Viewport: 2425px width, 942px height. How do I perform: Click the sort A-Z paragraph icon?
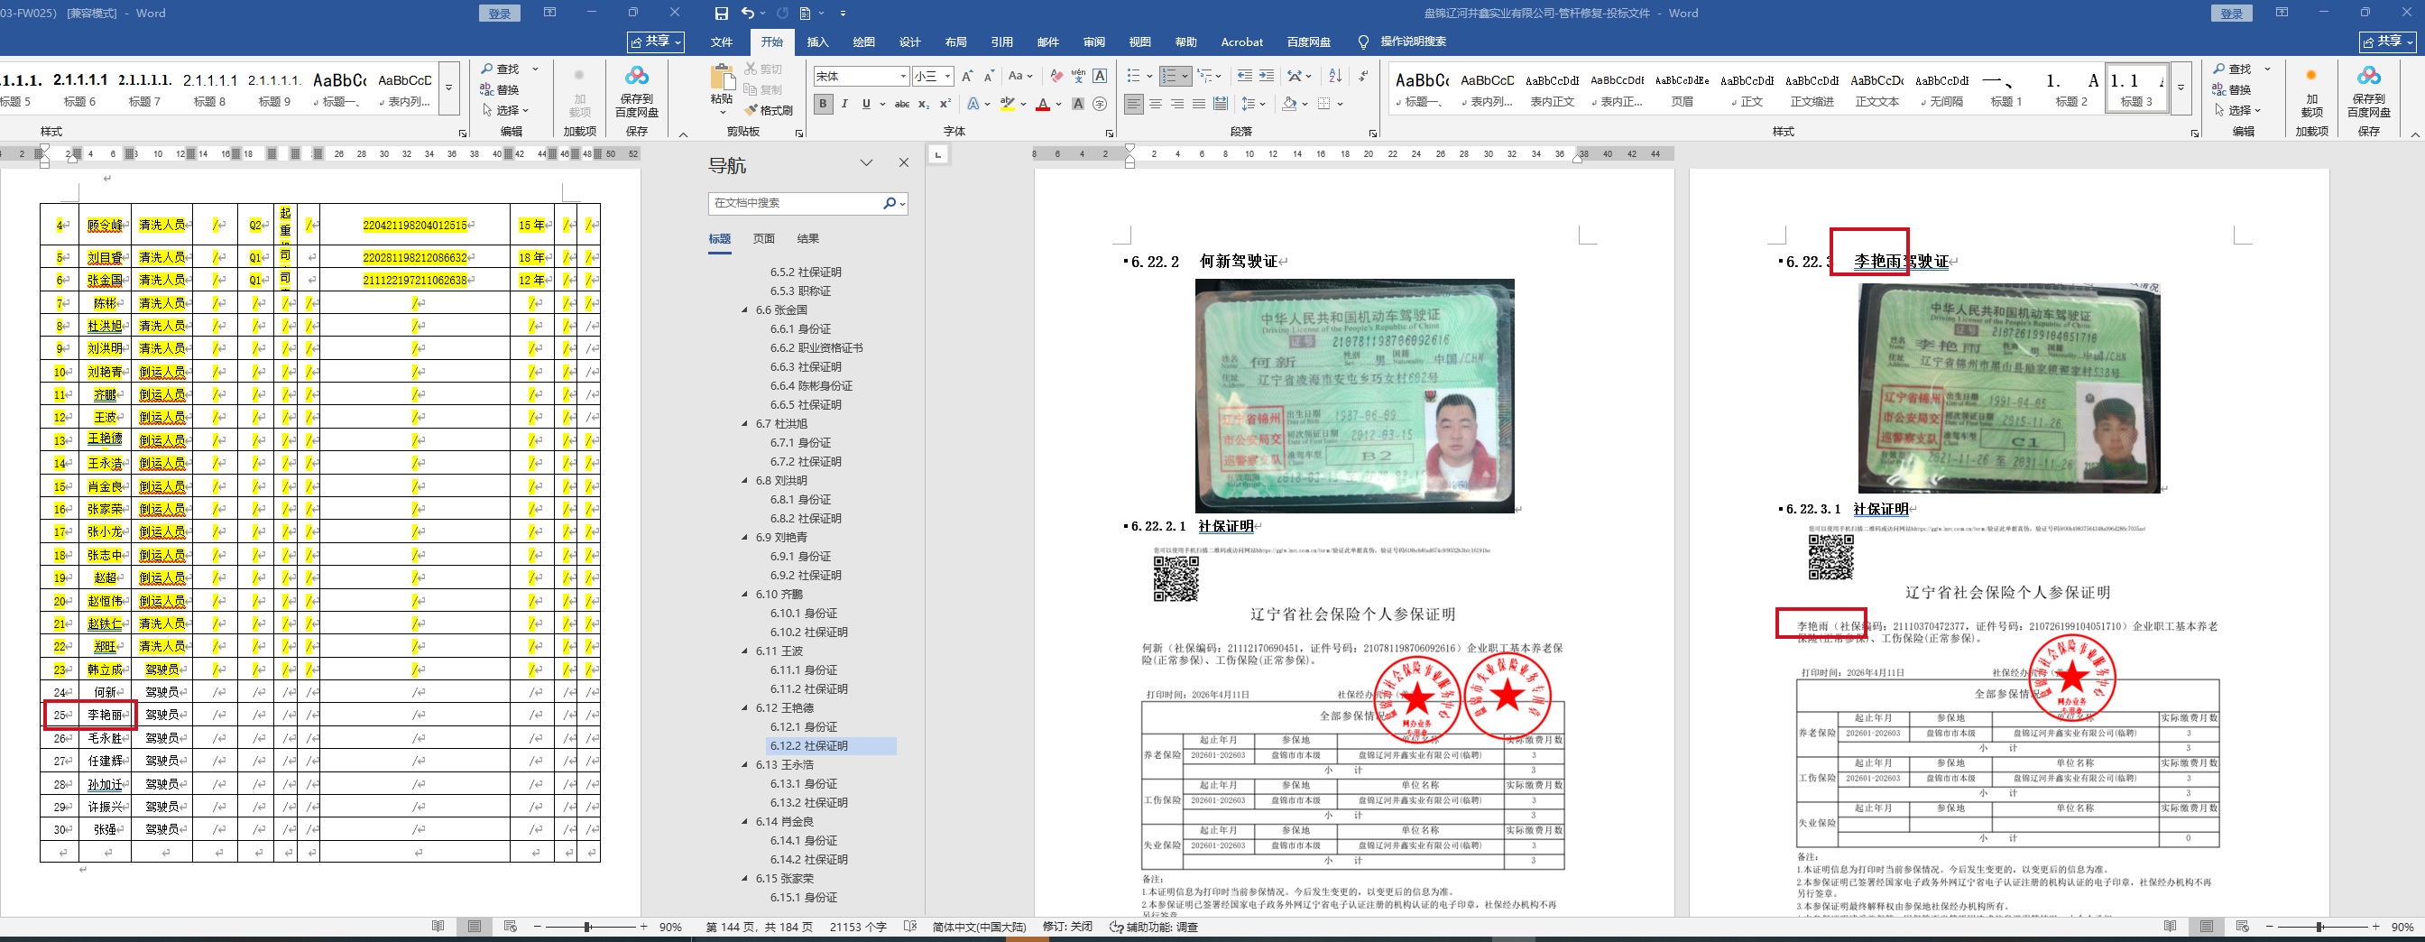1335,77
